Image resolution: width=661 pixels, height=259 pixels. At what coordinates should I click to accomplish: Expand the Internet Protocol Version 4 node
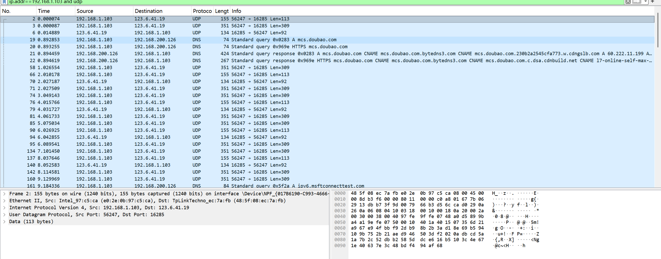pos(4,208)
